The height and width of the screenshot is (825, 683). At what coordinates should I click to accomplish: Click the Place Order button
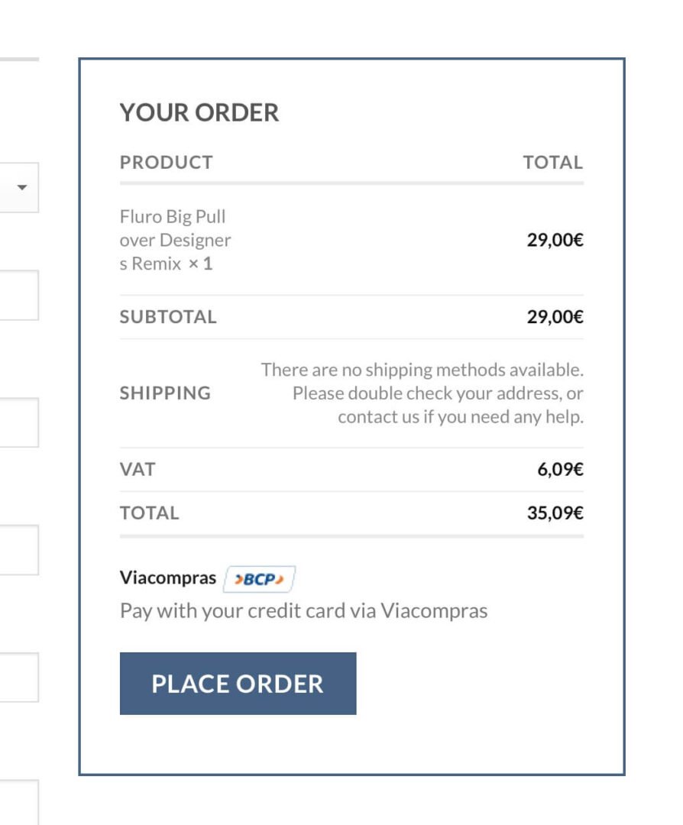238,684
